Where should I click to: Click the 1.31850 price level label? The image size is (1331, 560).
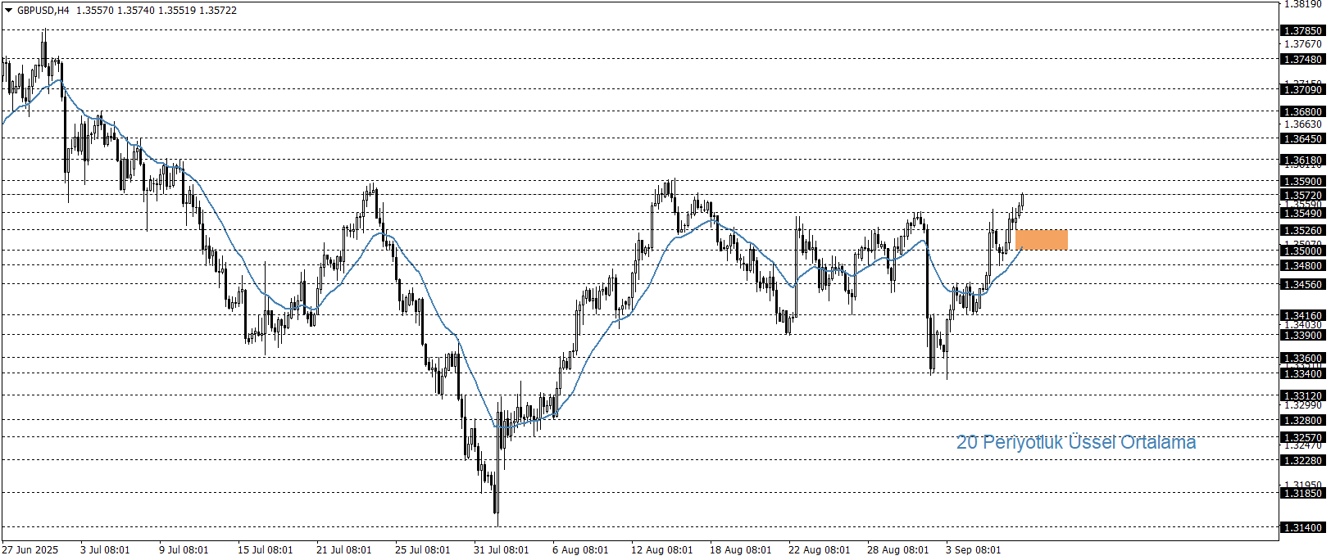click(x=1302, y=493)
